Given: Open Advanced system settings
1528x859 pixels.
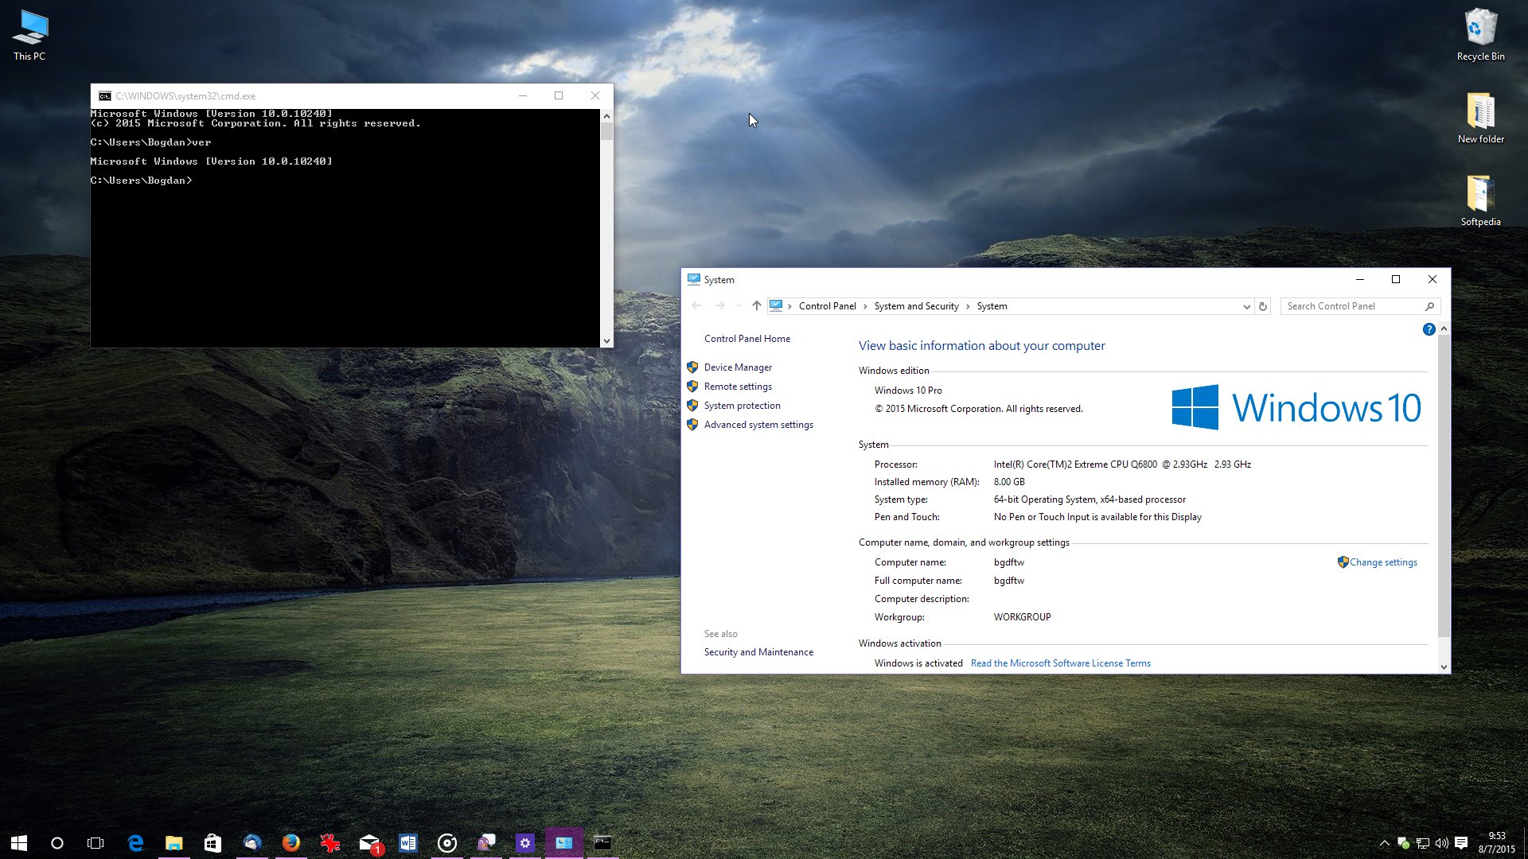Looking at the screenshot, I should pos(758,424).
